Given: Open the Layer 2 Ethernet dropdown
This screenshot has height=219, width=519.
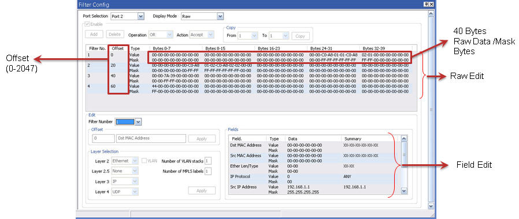Looking at the screenshot, I should pos(125,161).
